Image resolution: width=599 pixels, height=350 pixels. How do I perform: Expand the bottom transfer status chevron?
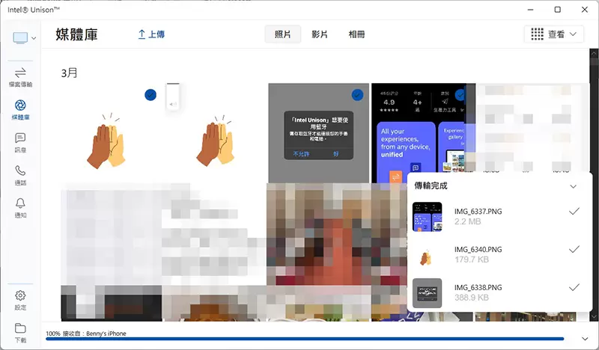coord(585,339)
